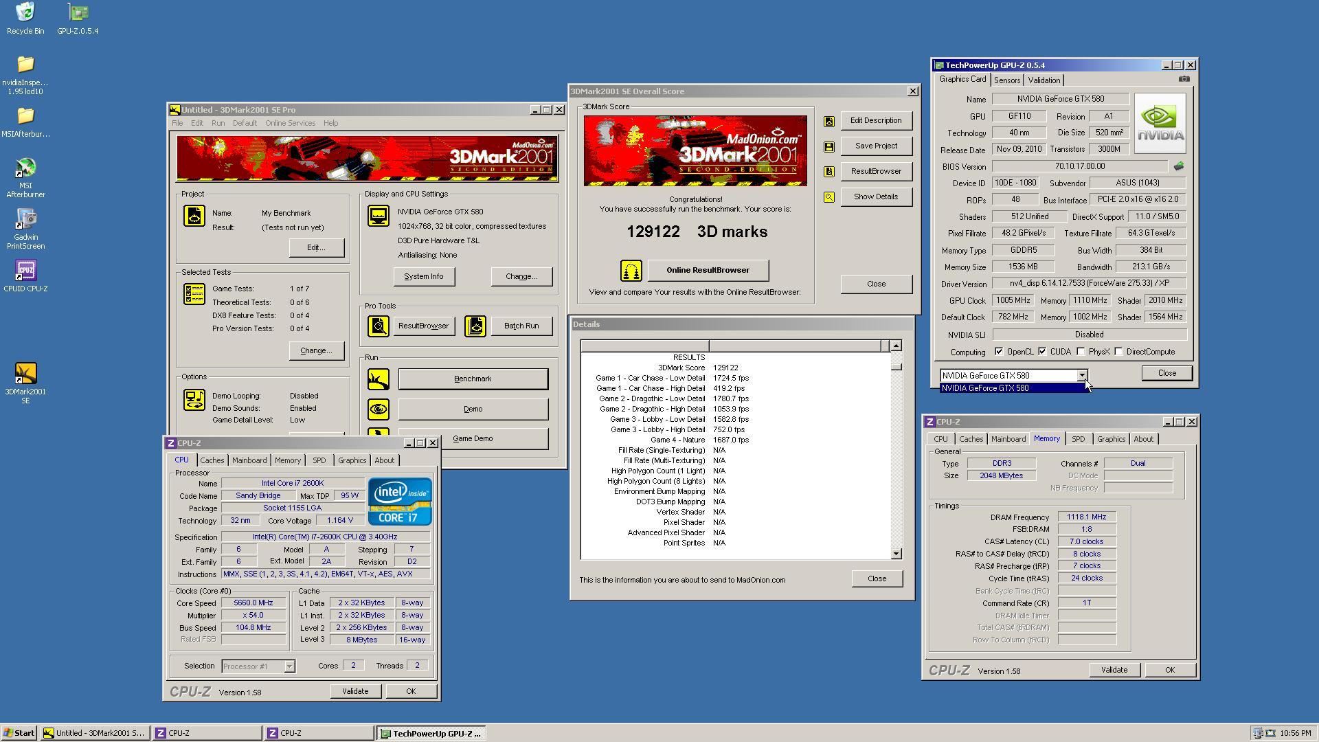The height and width of the screenshot is (742, 1319).
Task: Open the GPU selection dropdown arrow in GPU-Z
Action: tap(1081, 376)
